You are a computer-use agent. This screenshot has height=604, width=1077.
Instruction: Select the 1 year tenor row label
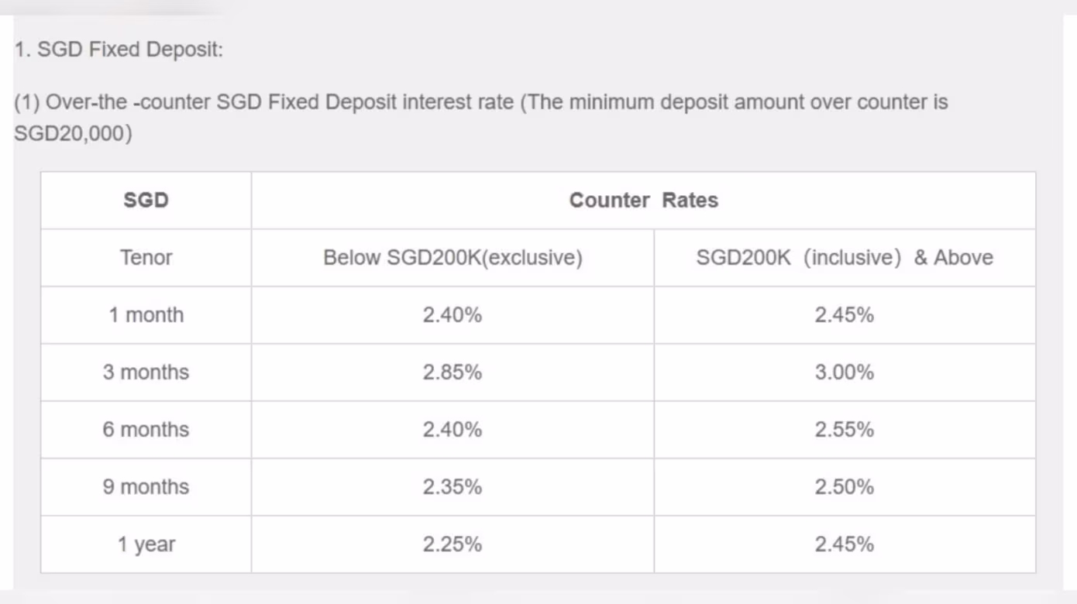(x=146, y=544)
